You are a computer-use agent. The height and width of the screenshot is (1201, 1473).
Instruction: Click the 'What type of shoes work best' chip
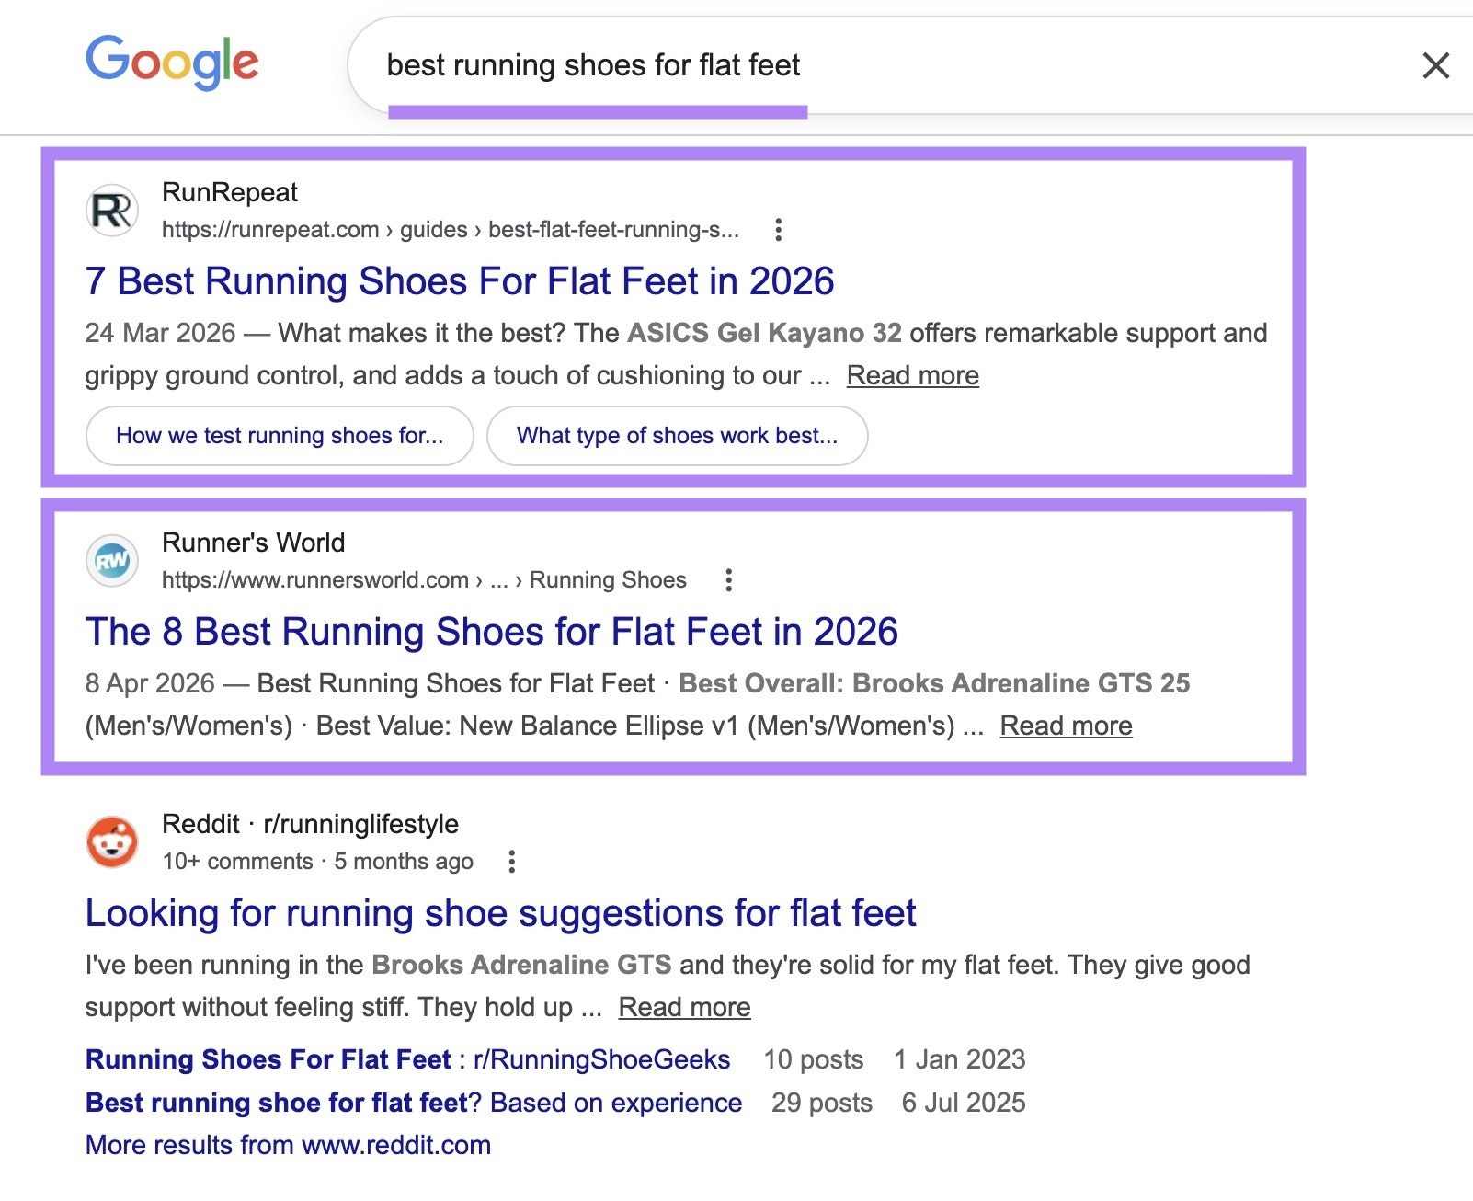click(x=677, y=436)
